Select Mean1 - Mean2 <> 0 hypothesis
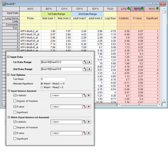 [42, 83]
